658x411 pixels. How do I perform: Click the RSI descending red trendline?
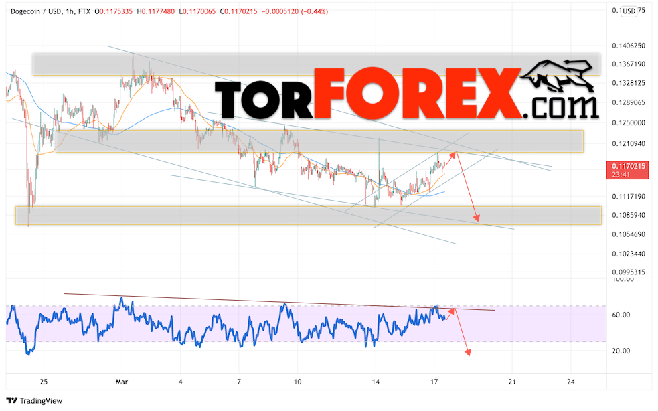280,302
